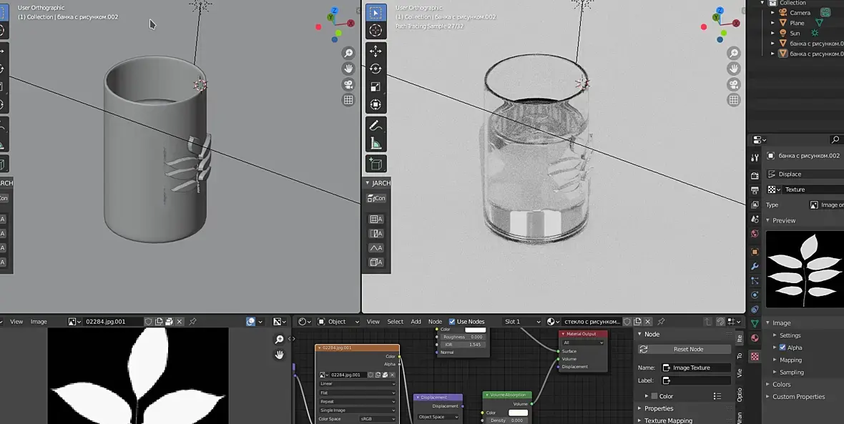The height and width of the screenshot is (424, 844).
Task: Open Single Image source dropdown
Action: [x=357, y=410]
